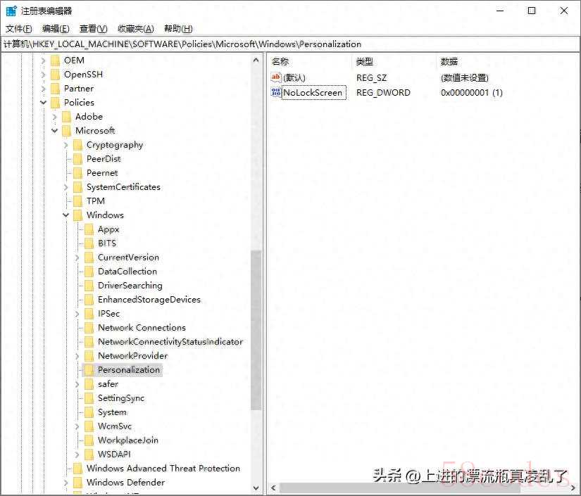The width and height of the screenshot is (581, 496).
Task: Expand the SystemCertificates key
Action: click(66, 187)
